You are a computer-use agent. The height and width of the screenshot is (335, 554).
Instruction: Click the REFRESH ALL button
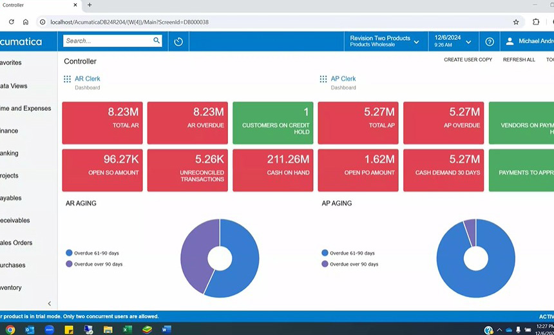[519, 60]
